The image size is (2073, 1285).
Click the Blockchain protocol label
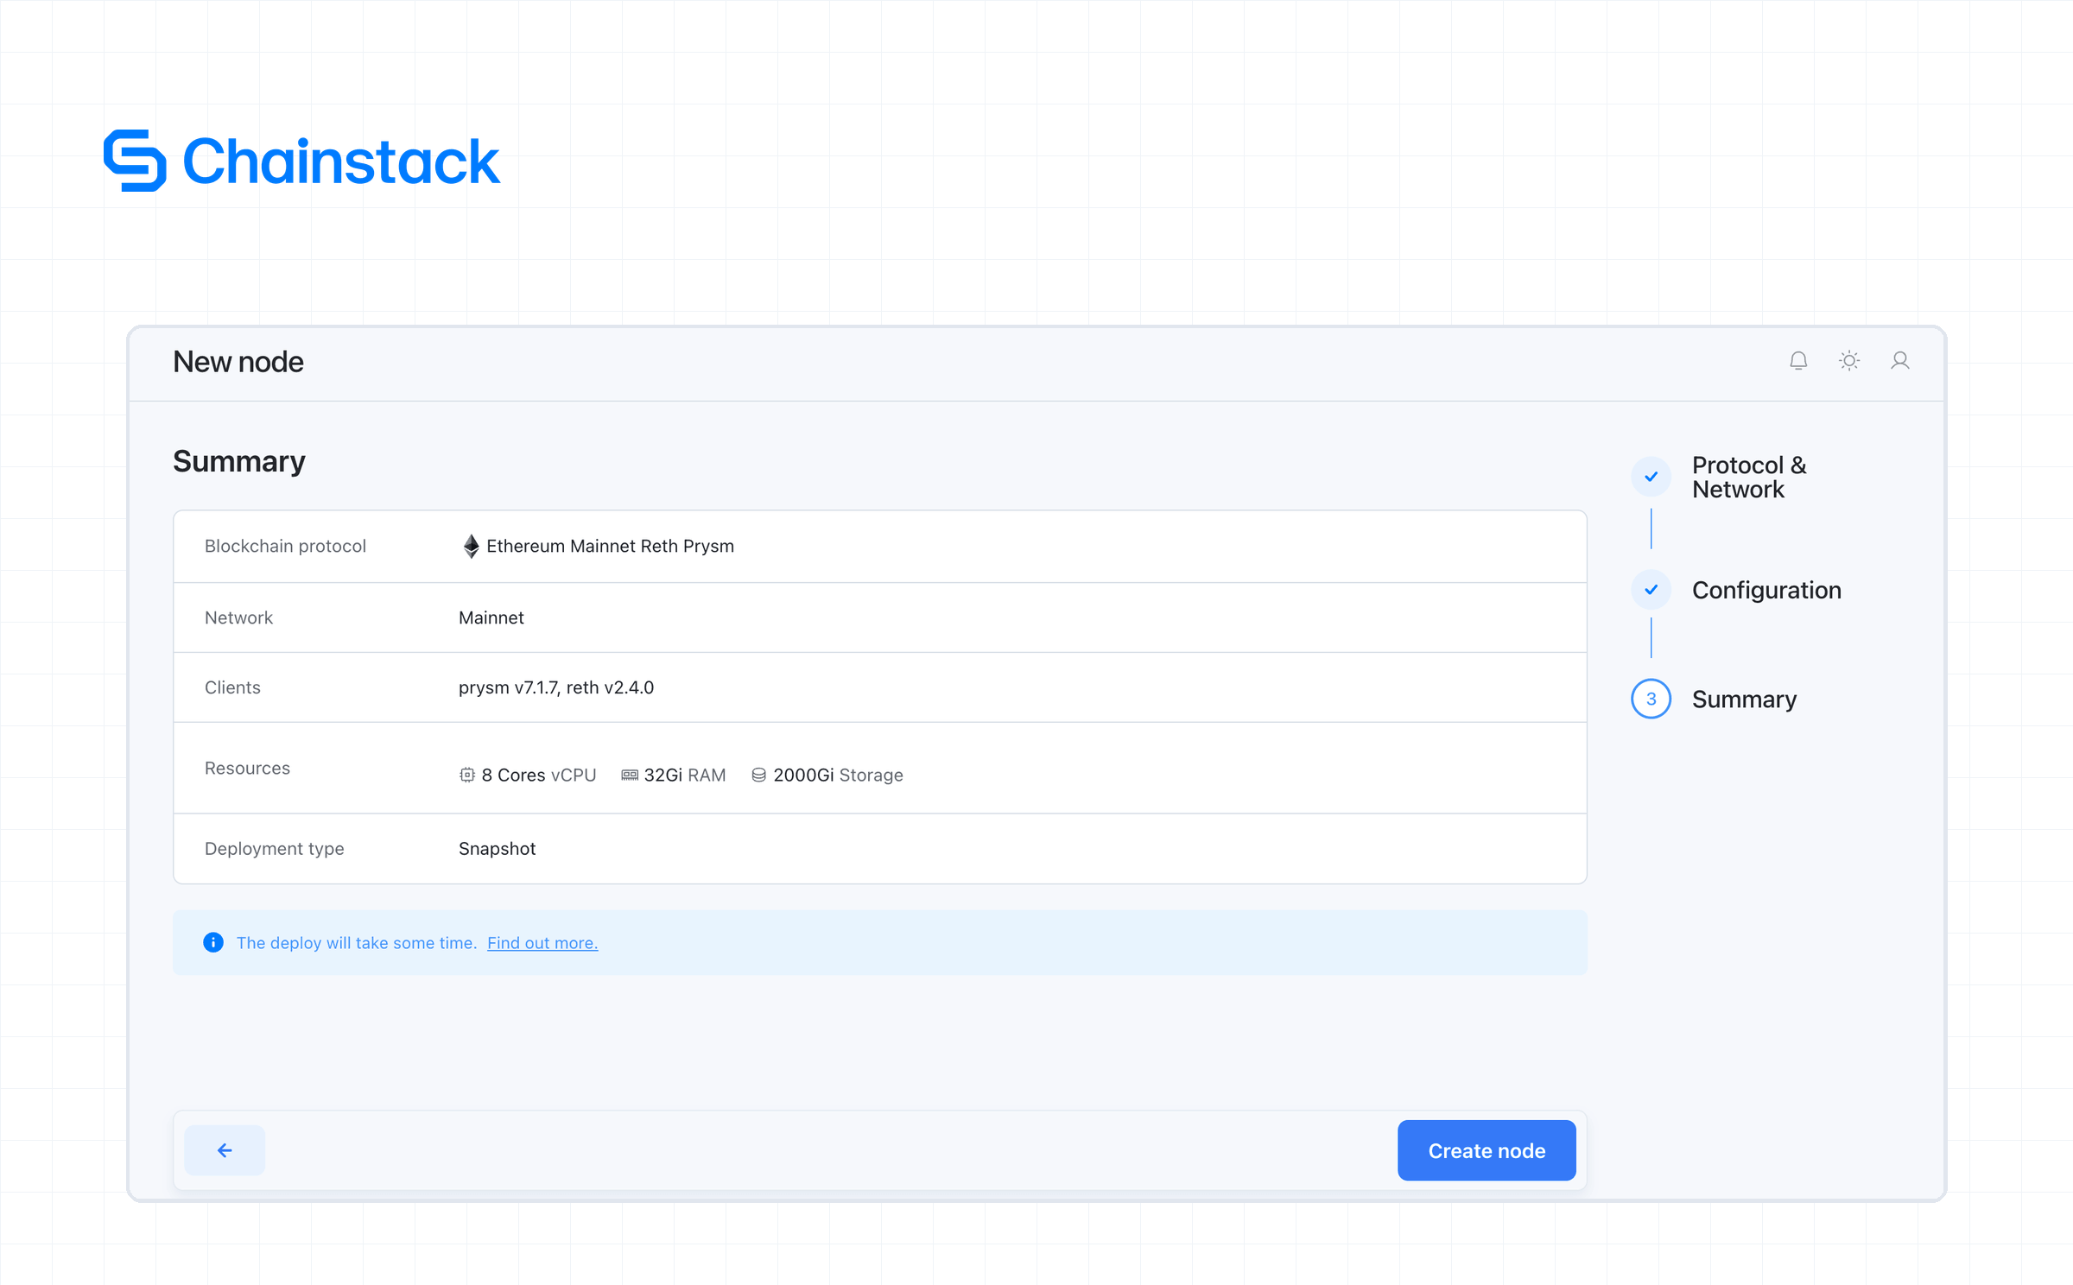pyautogui.click(x=285, y=546)
